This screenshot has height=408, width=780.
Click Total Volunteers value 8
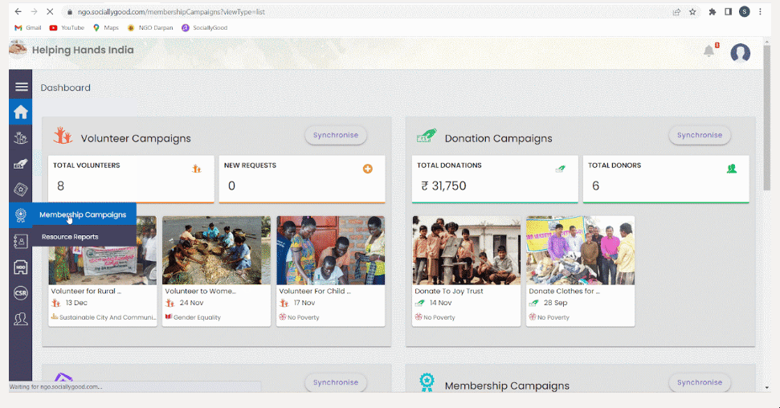pos(61,186)
